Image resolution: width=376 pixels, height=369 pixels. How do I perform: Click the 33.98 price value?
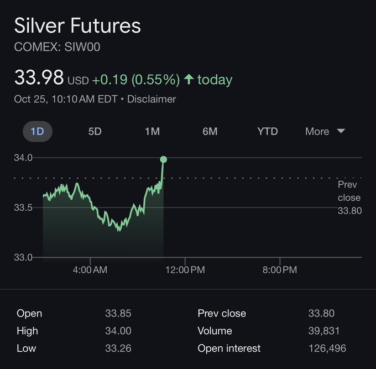[39, 77]
